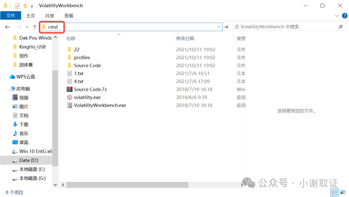This screenshot has width=349, height=197.
Task: Open 音乐 folder in sidebar
Action: pyautogui.click(x=24, y=133)
